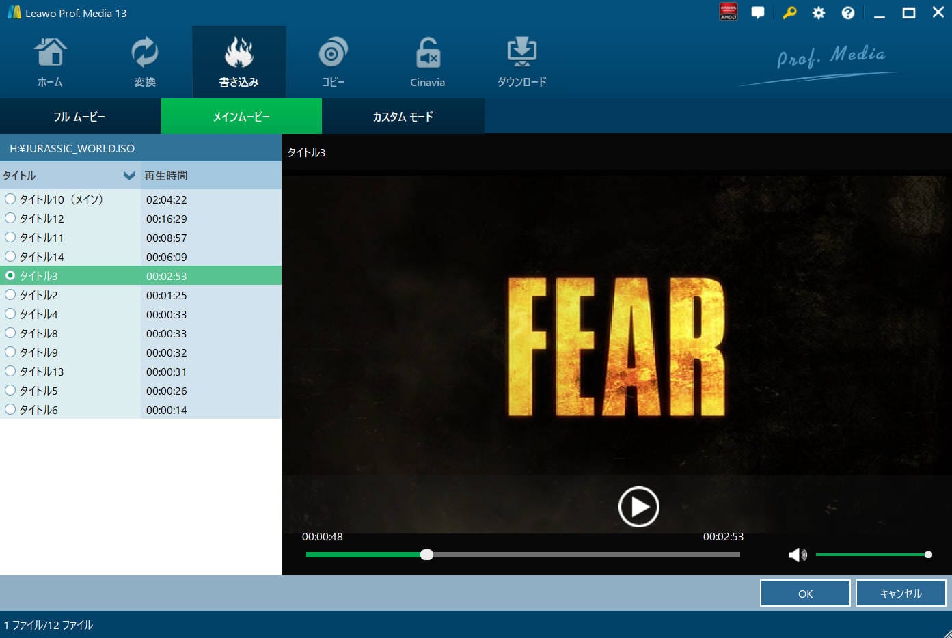Viewport: 952px width, 638px height.
Task: Choose the タイトル12 radio button
Action: coord(10,219)
